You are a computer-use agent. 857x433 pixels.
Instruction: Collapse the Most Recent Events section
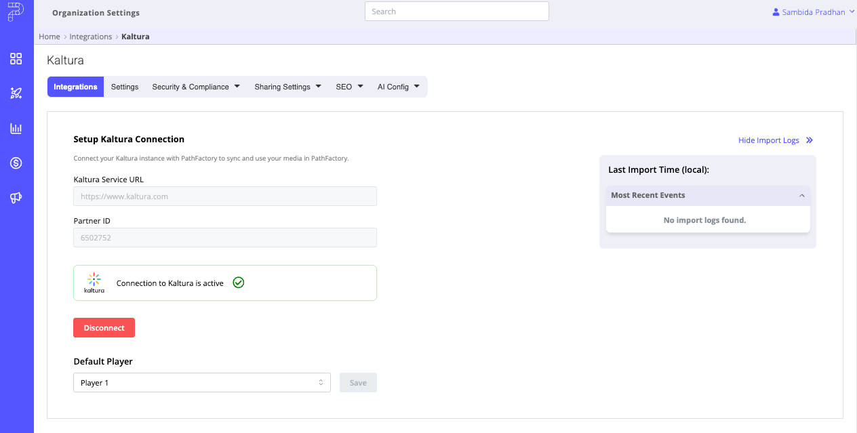pyautogui.click(x=708, y=195)
